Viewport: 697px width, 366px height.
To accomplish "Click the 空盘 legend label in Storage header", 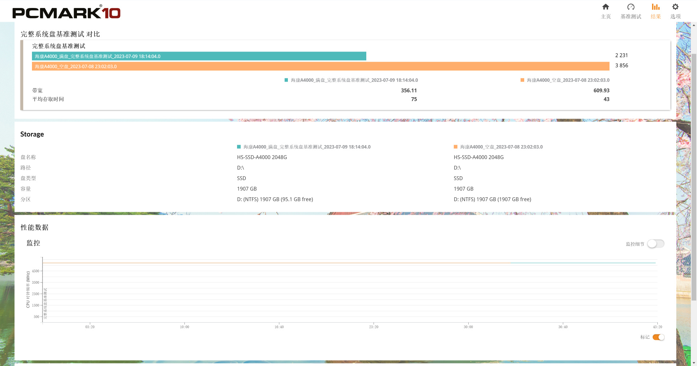I will 501,147.
